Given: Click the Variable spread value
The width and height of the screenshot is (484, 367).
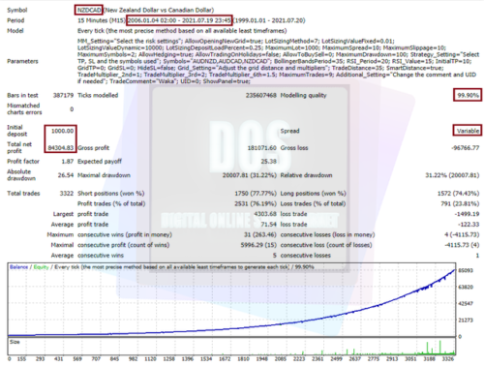Looking at the screenshot, I should click(468, 131).
